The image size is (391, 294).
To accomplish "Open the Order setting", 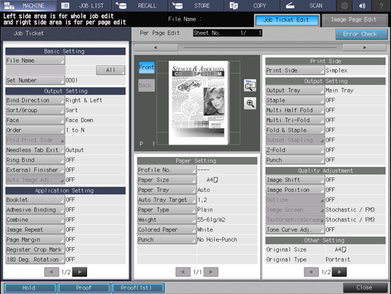I will (35, 130).
